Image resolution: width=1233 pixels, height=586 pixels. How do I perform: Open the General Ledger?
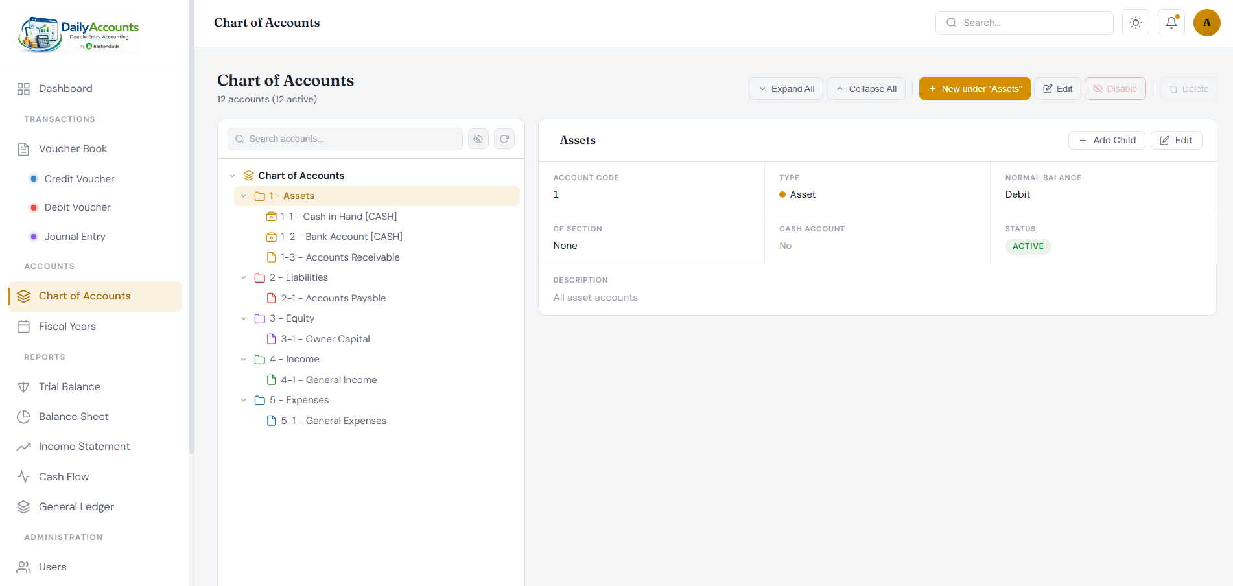point(76,506)
